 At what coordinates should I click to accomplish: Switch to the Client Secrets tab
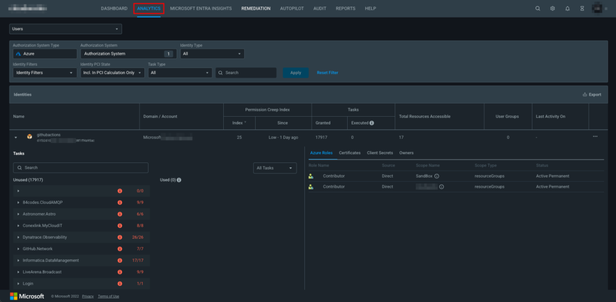(380, 153)
